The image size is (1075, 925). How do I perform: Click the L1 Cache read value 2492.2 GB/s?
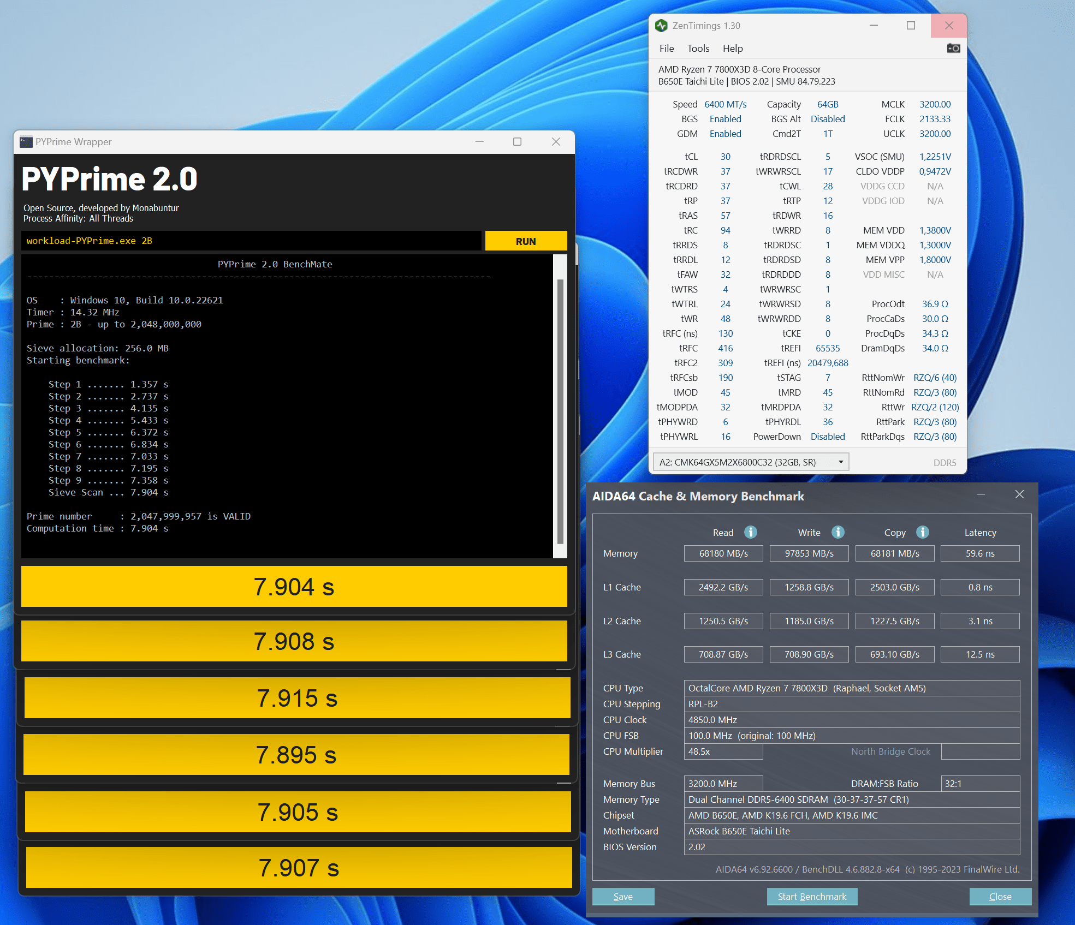[723, 587]
